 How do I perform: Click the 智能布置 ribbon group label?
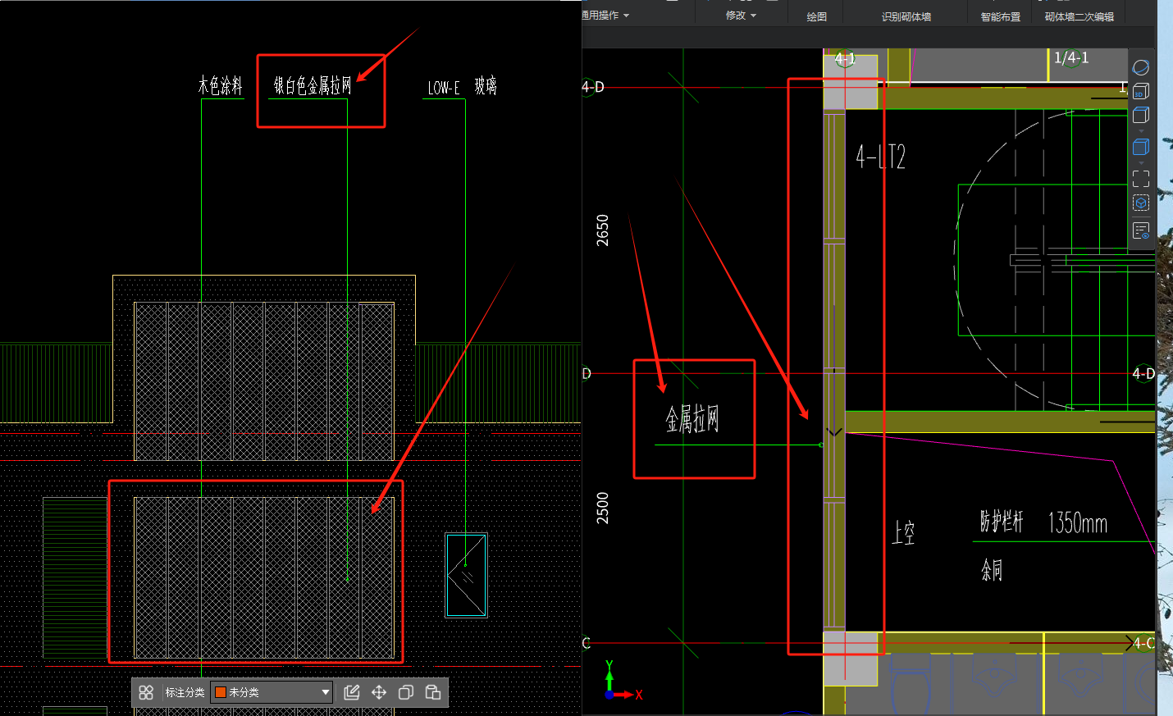click(x=1001, y=16)
